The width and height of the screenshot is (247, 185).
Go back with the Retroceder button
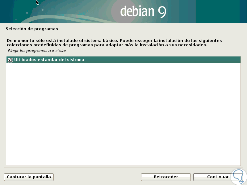pyautogui.click(x=166, y=177)
